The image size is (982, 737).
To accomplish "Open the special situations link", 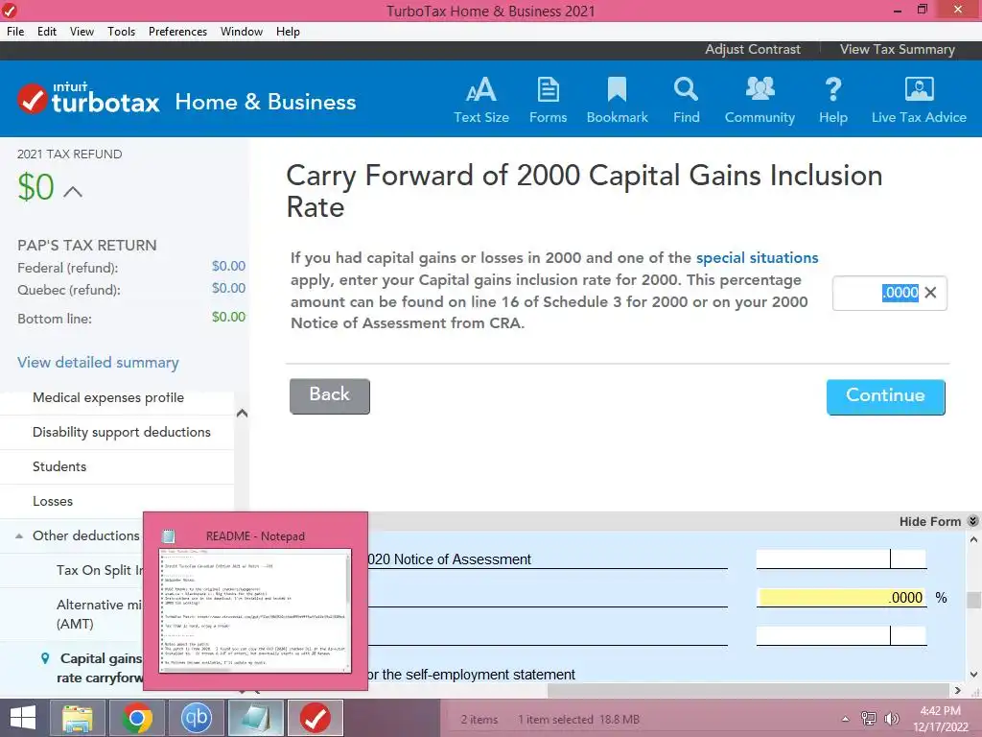I will pyautogui.click(x=757, y=257).
